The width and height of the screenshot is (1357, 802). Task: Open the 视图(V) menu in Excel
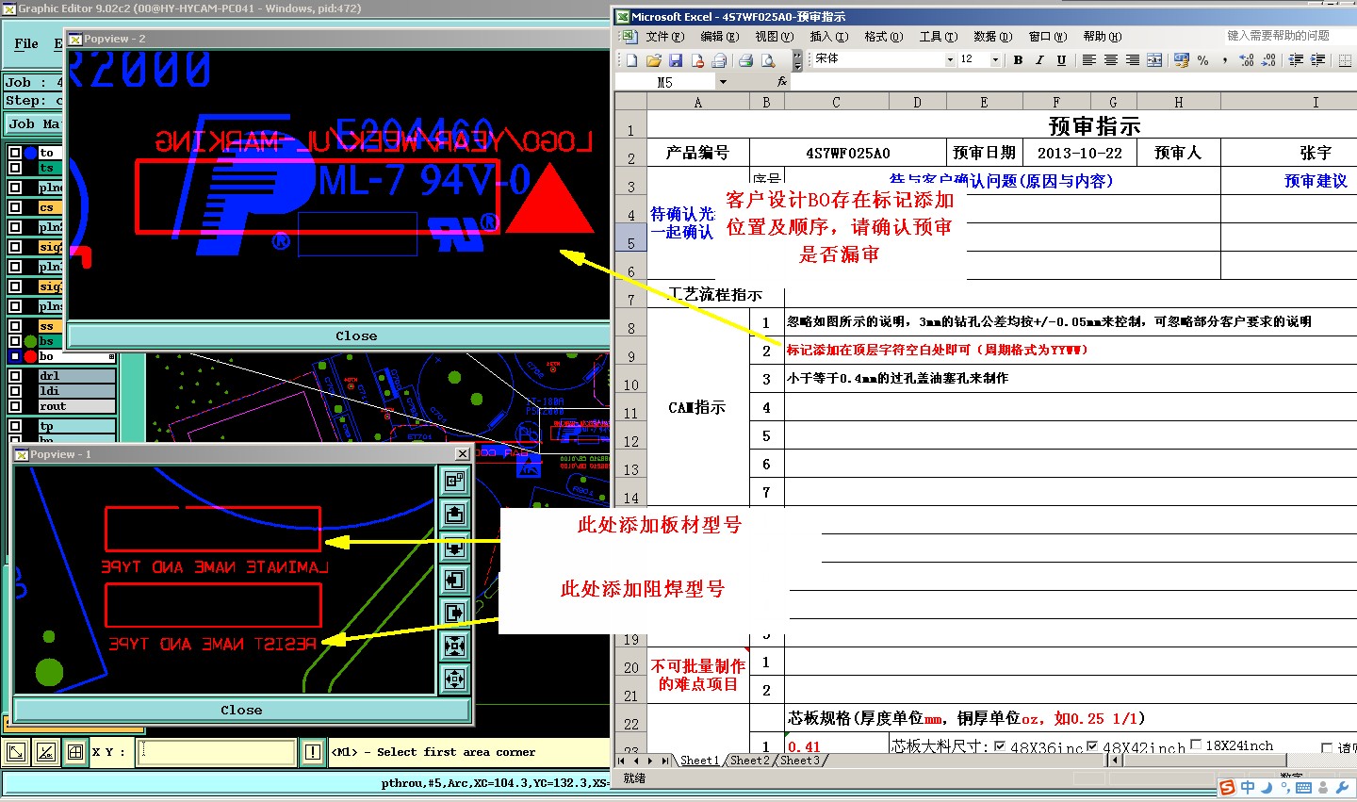pos(775,37)
